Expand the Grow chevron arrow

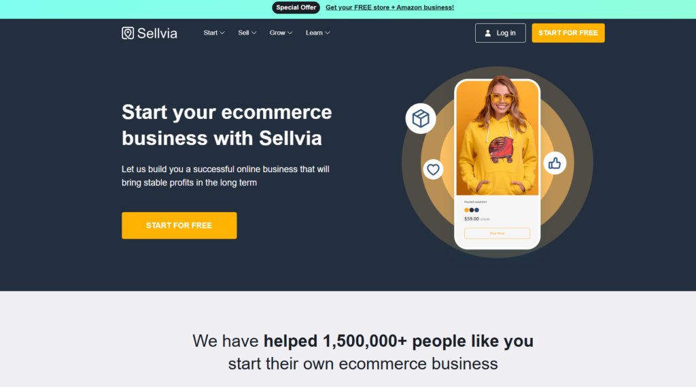click(290, 33)
